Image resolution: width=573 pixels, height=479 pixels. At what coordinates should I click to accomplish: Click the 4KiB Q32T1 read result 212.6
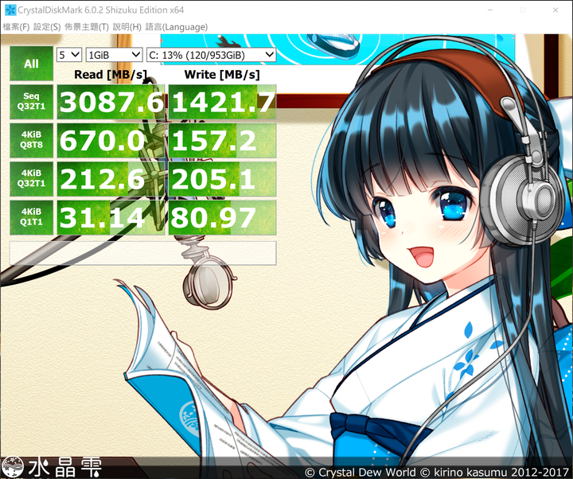111,179
